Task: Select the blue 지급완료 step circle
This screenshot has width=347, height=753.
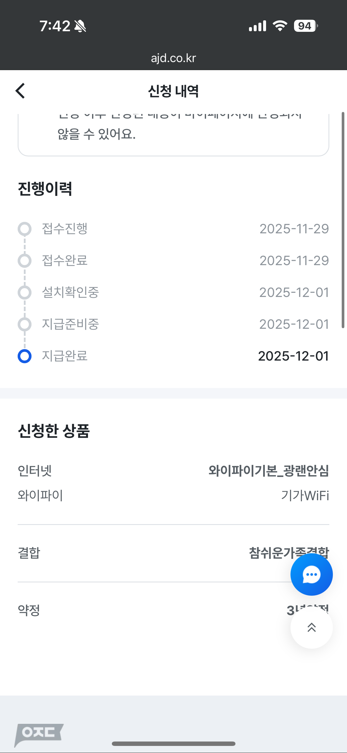Action: click(x=25, y=356)
